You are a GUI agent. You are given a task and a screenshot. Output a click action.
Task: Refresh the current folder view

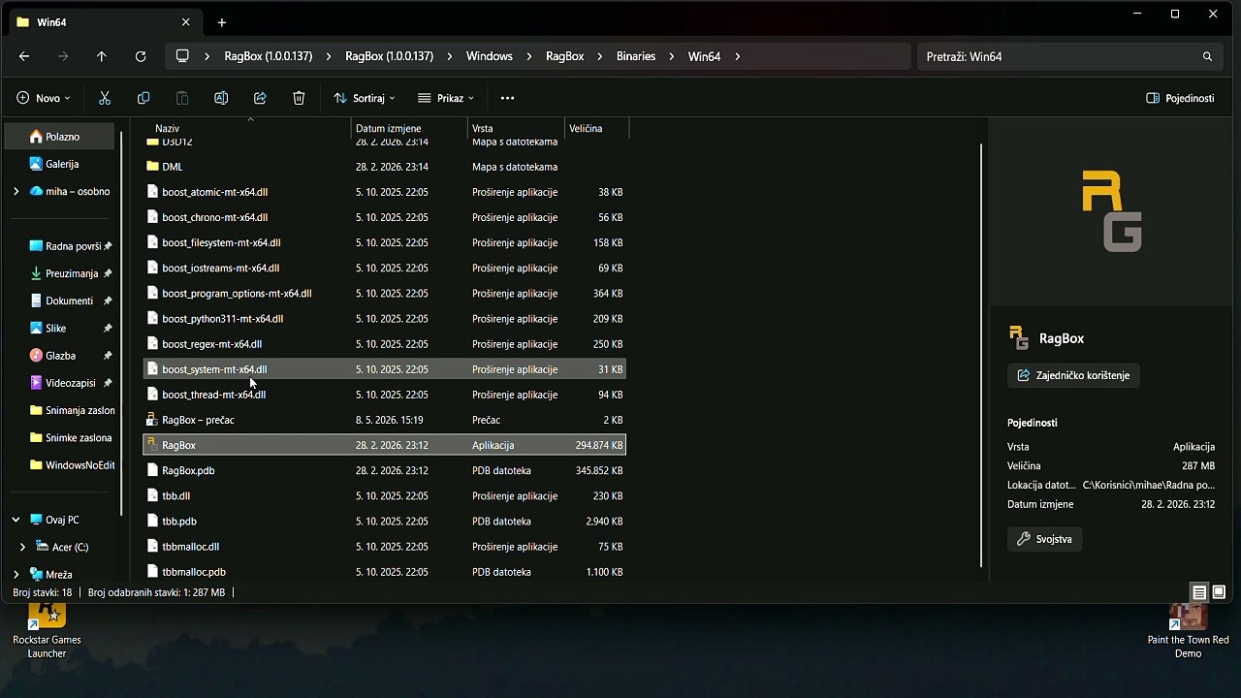[x=141, y=56]
